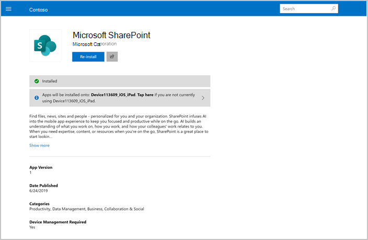
Task: Click the Re-install button
Action: tap(88, 56)
